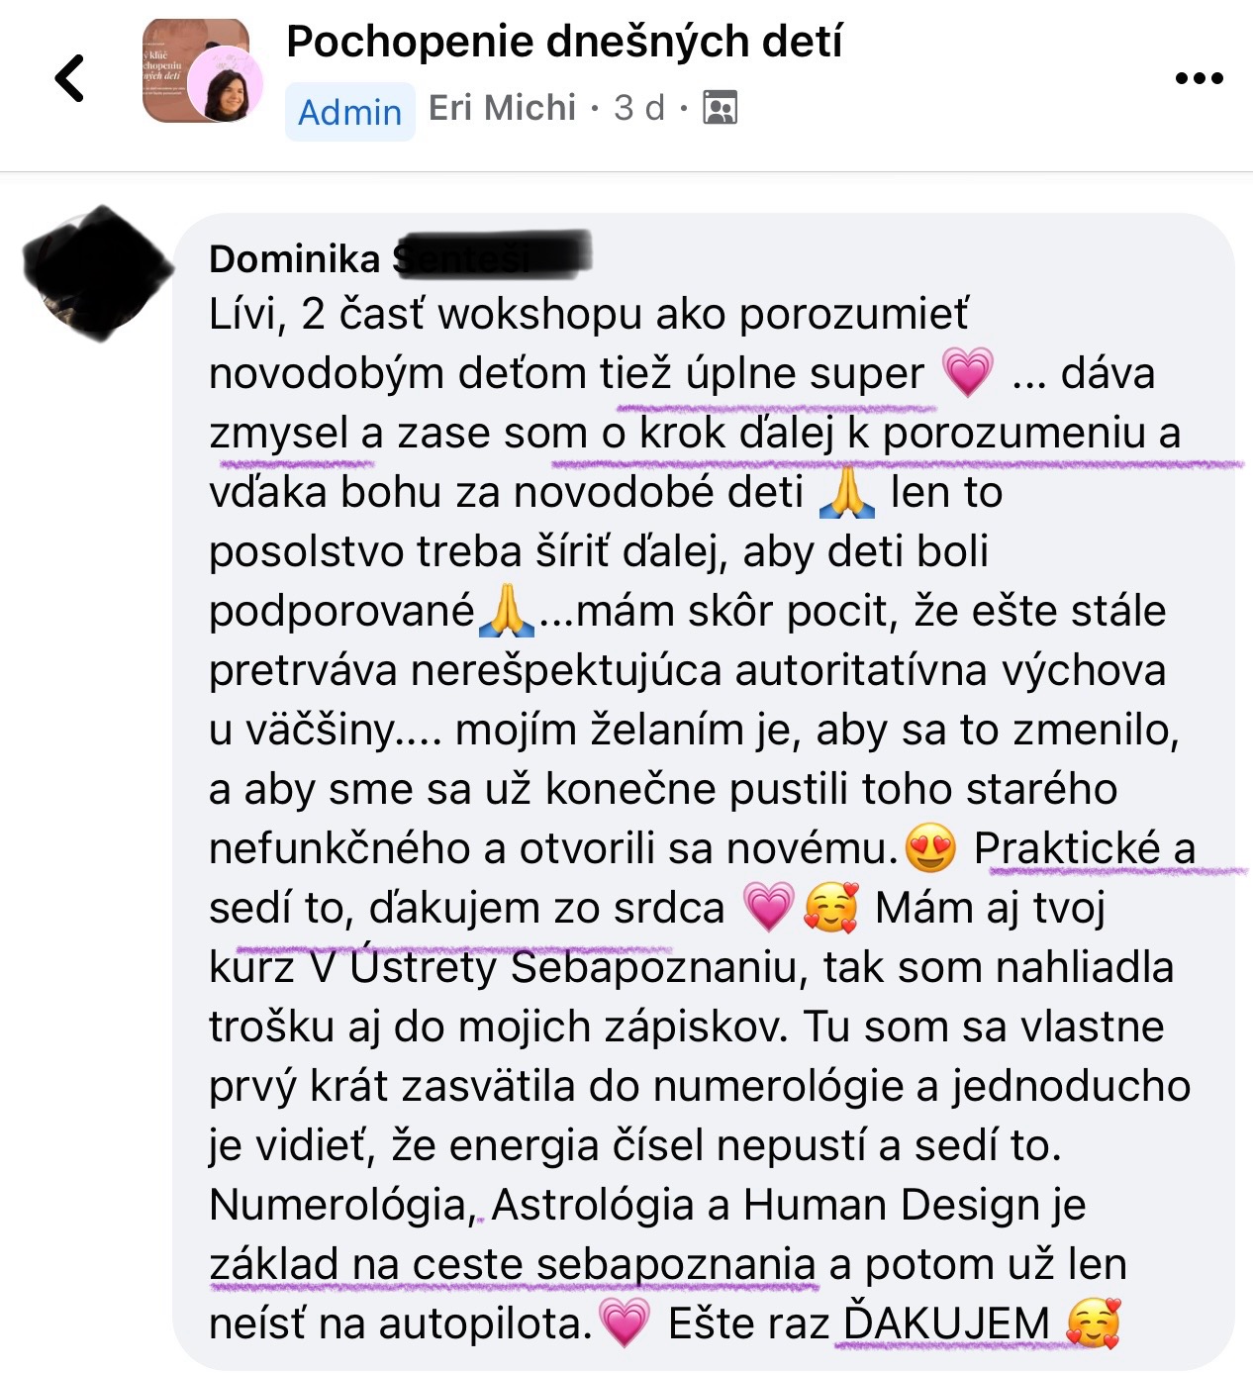Tap the pink heart emoji after 'super'
This screenshot has width=1253, height=1373.
(966, 372)
